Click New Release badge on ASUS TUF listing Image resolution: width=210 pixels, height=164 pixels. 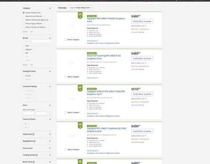point(92,53)
